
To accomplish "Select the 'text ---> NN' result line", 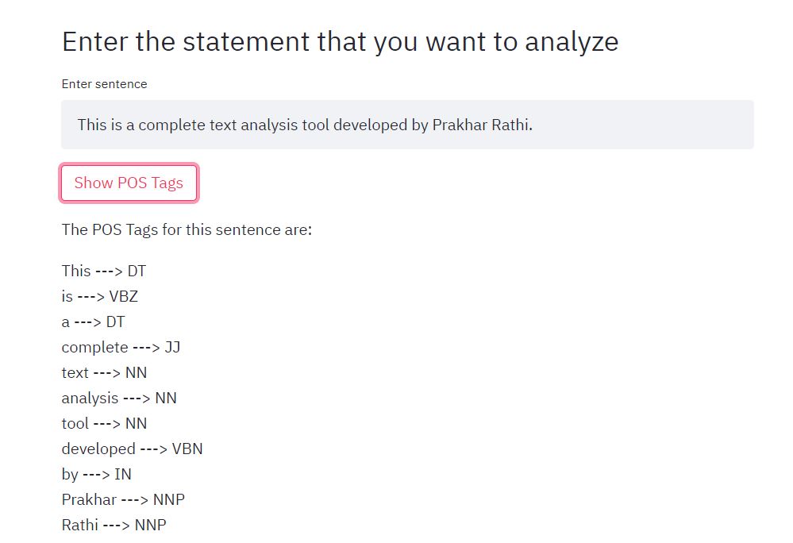I will pos(104,372).
